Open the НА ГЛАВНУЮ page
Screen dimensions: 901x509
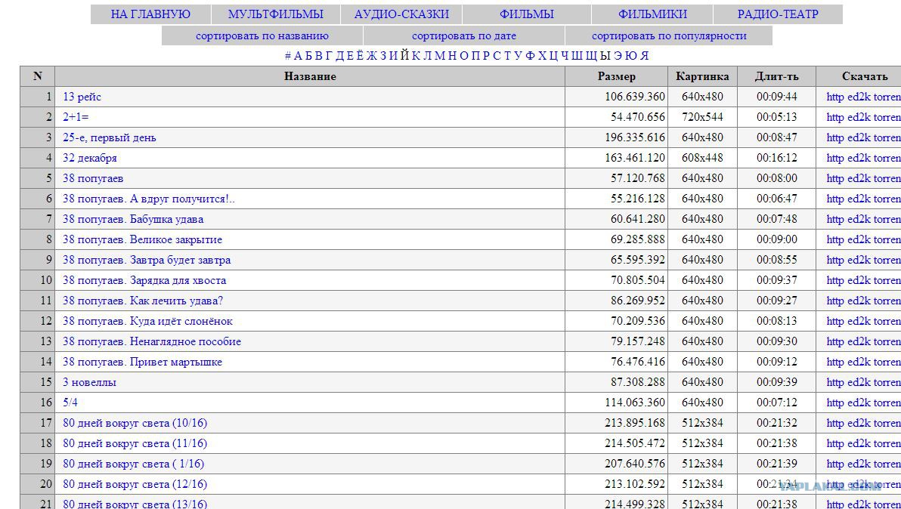[150, 14]
